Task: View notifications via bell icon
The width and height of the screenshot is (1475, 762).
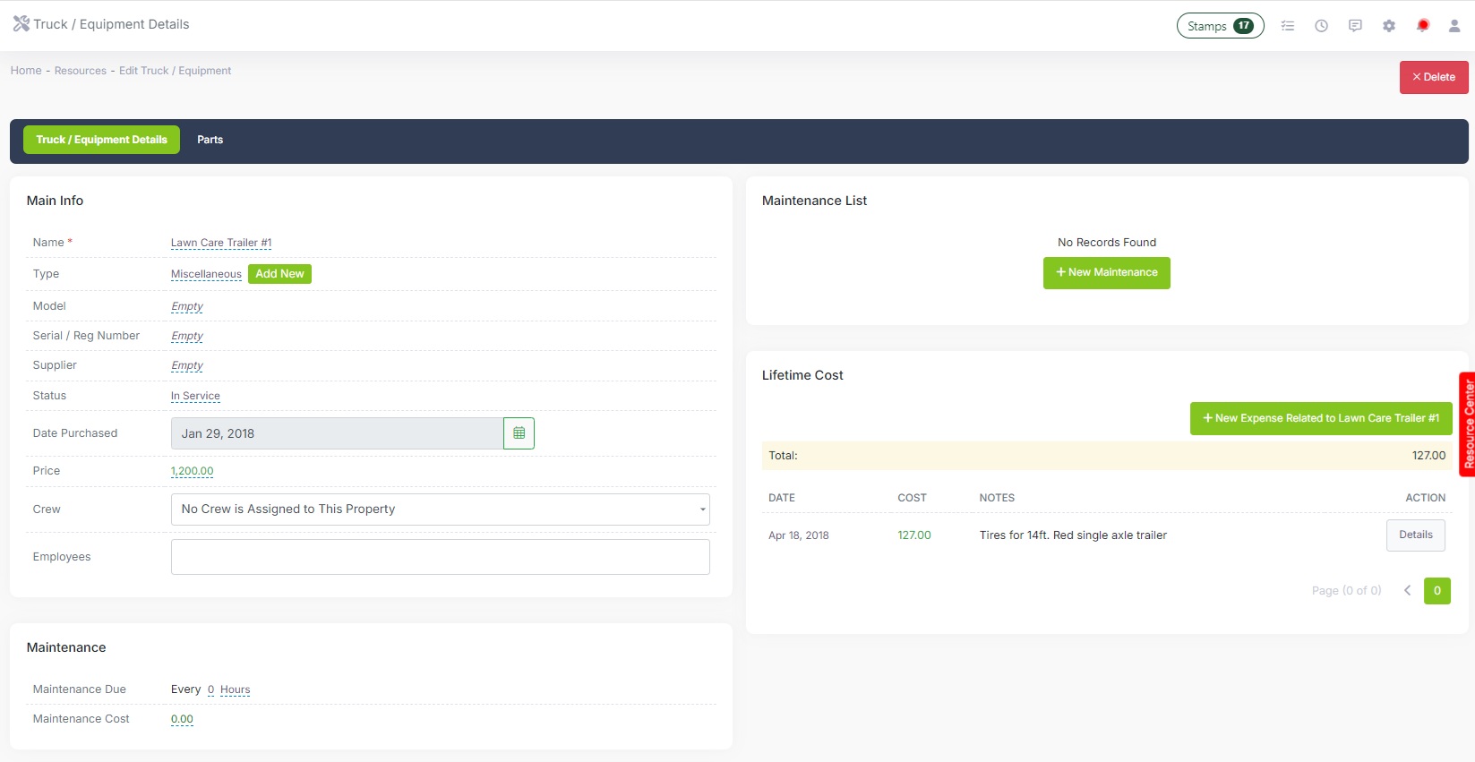Action: [1422, 26]
